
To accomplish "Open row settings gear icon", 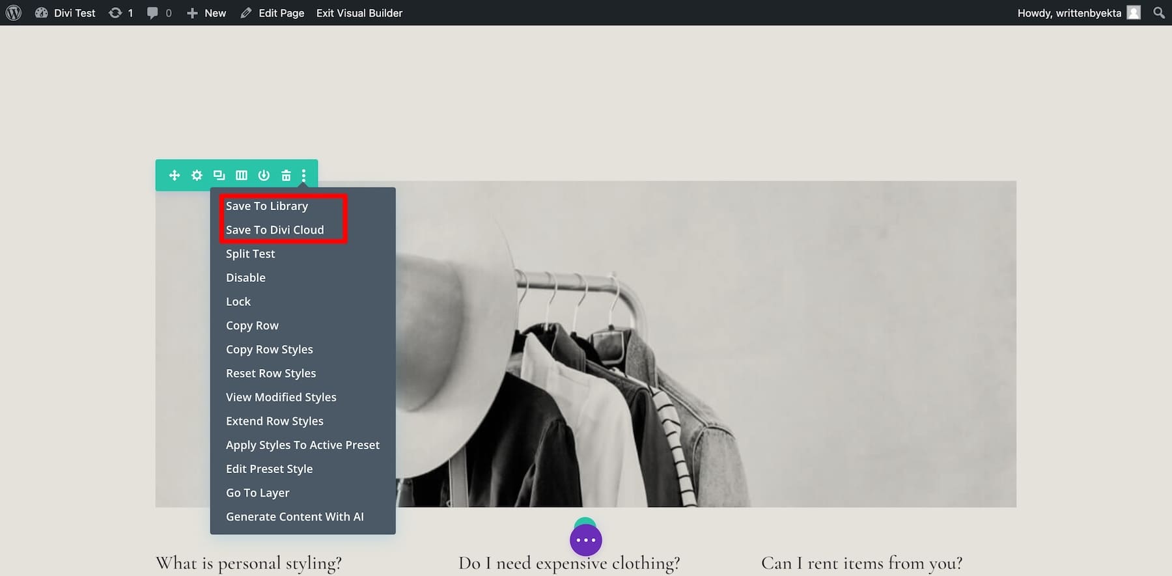I will [197, 175].
